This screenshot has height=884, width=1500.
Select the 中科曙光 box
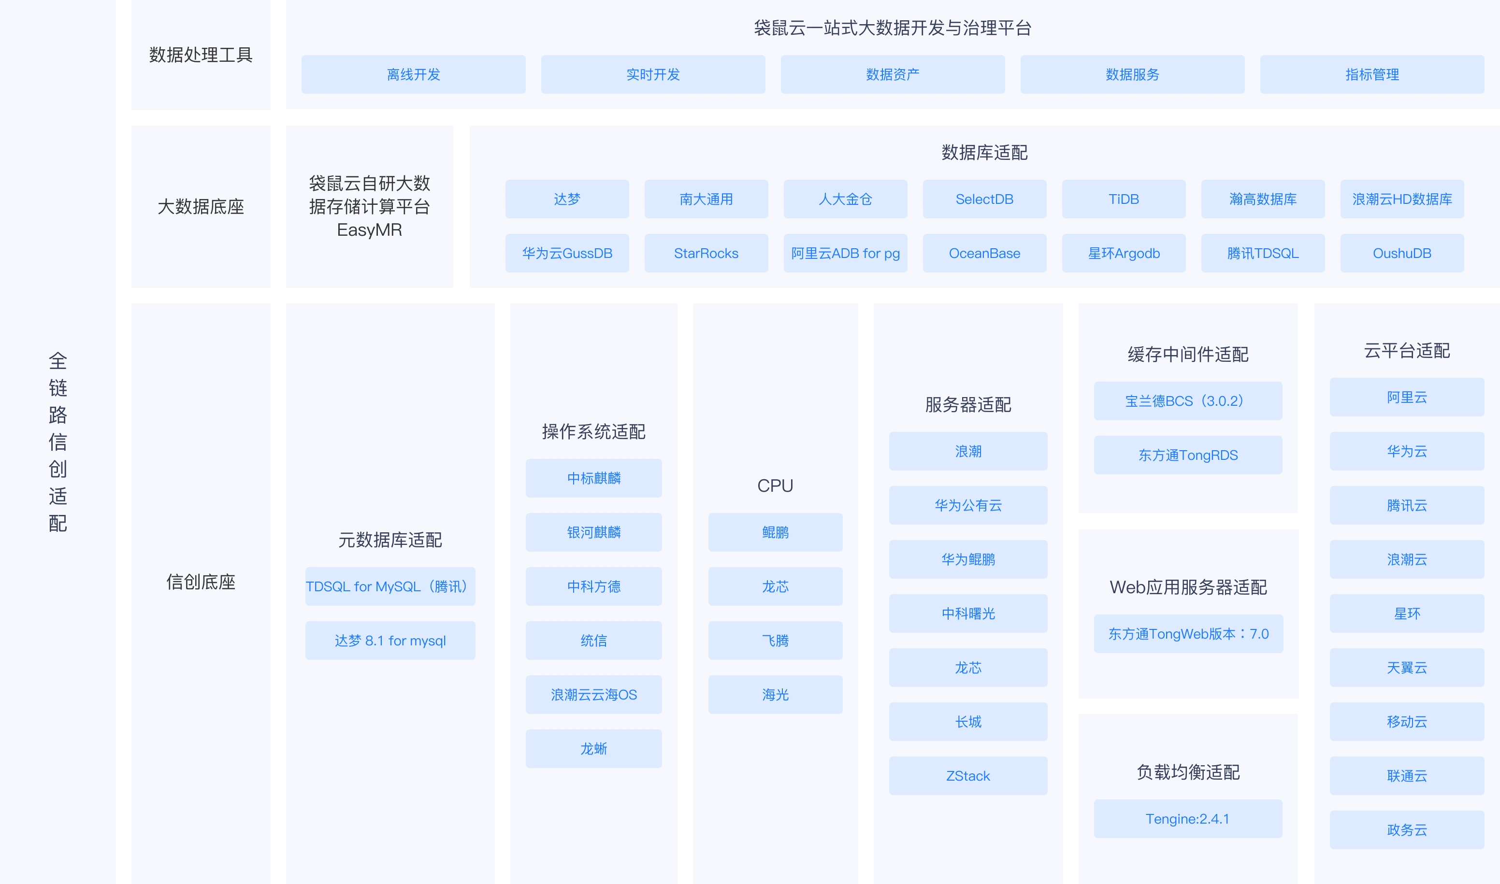coord(968,613)
